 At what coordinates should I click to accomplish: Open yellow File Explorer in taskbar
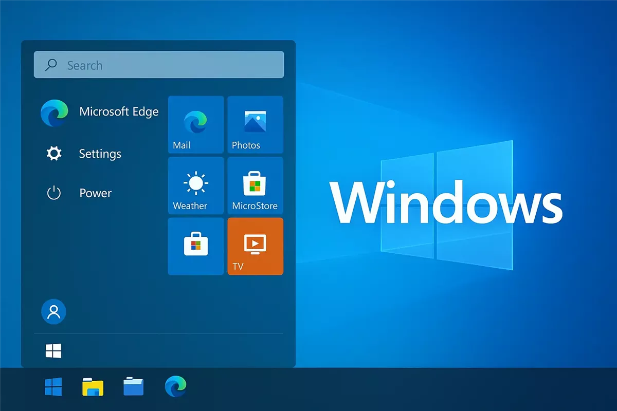[93, 386]
